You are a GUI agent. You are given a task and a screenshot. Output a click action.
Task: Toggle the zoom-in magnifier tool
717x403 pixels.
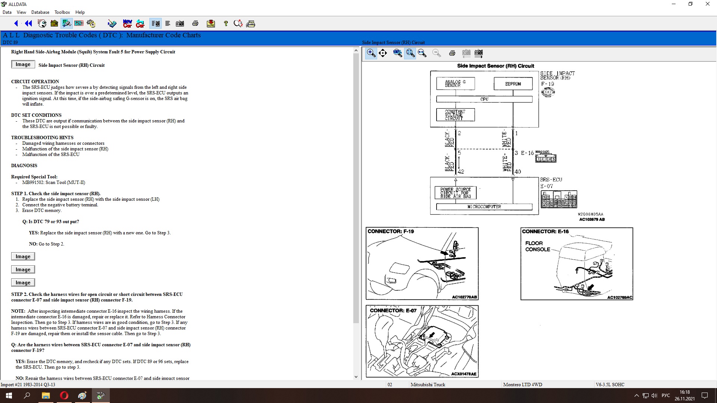[x=371, y=53]
